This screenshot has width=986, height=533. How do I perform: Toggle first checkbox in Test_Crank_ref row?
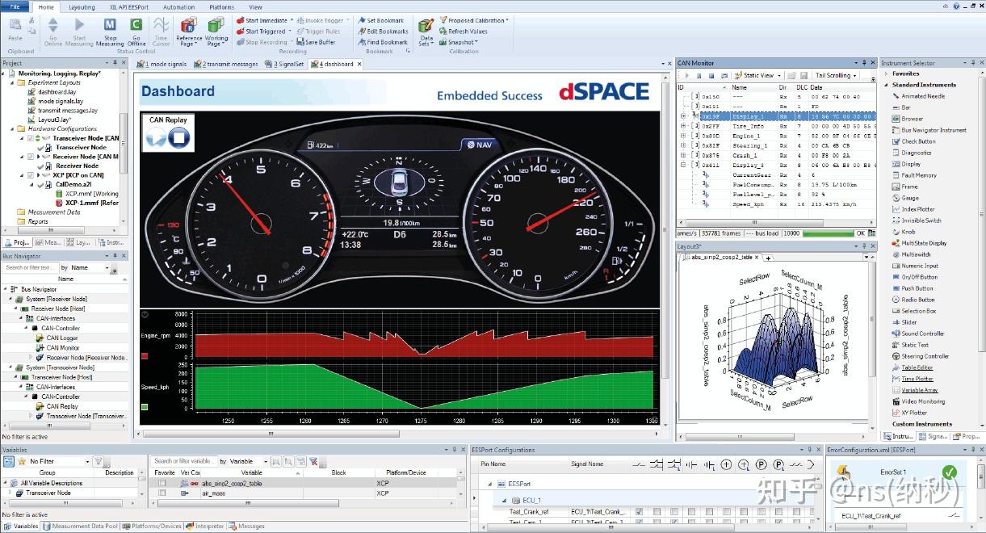pyautogui.click(x=640, y=511)
